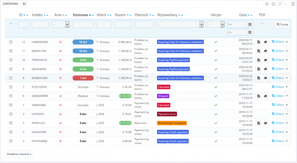Click the Shipped status badge
The width and height of the screenshot is (297, 163).
[x=163, y=96]
